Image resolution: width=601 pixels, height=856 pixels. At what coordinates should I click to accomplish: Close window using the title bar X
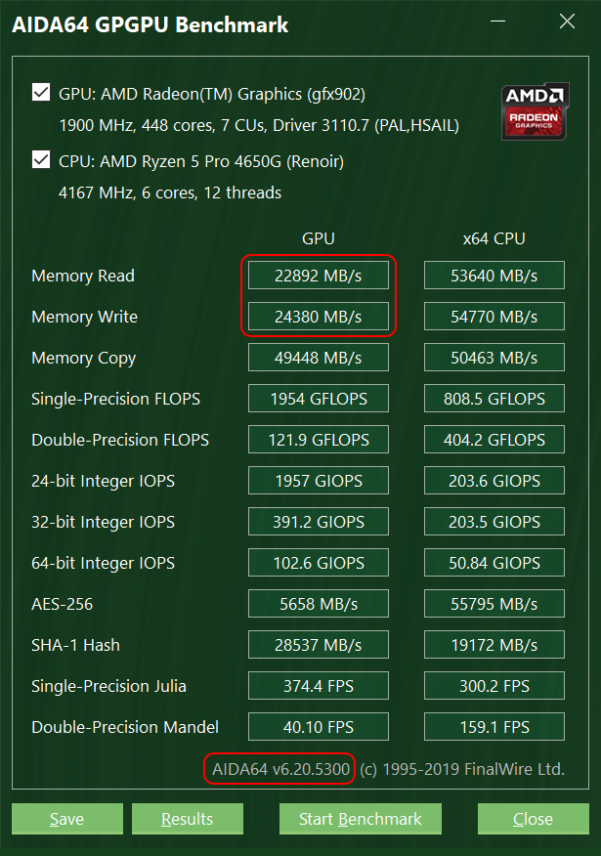566,21
